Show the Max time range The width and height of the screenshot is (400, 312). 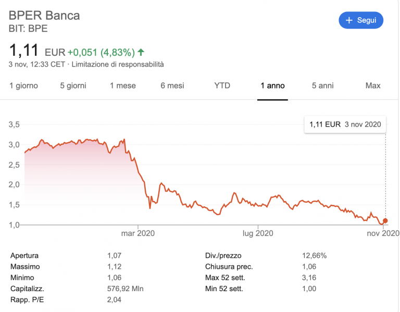pyautogui.click(x=373, y=85)
